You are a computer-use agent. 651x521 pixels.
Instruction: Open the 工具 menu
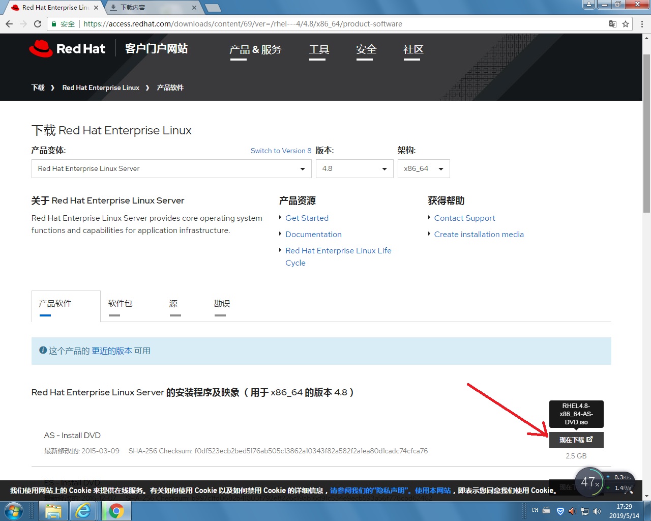coord(319,49)
